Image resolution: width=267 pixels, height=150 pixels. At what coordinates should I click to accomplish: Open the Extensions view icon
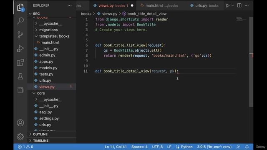click(20, 62)
